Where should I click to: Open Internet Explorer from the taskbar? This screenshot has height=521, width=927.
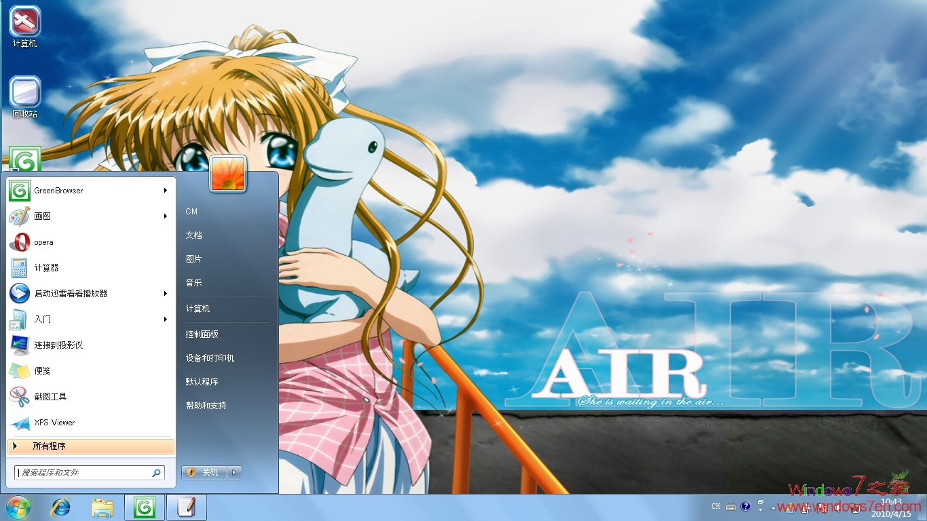pos(62,507)
